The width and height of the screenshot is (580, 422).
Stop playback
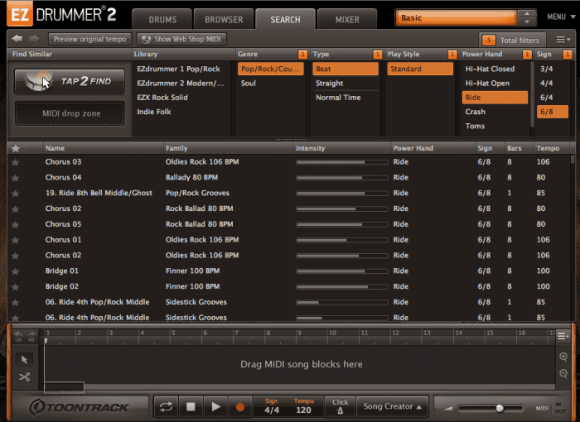191,407
